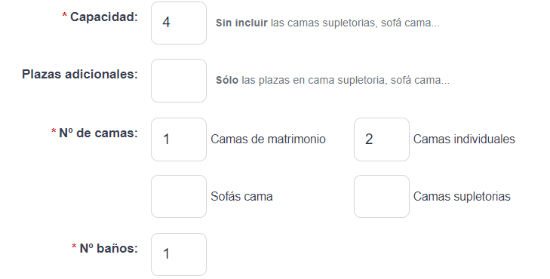Click the Camas individuales field showing 2
The width and height of the screenshot is (550, 279).
click(382, 139)
